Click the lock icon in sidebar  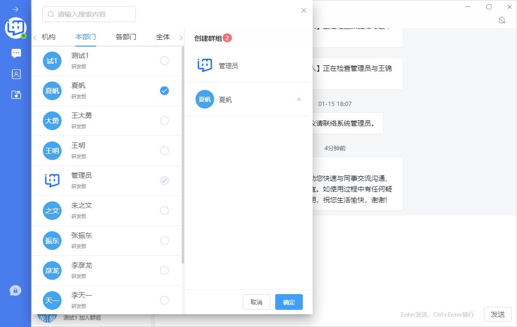point(15,291)
